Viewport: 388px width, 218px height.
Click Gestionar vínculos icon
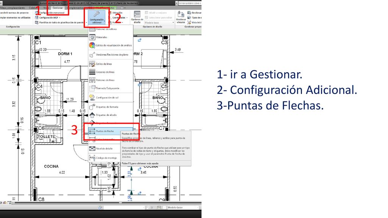tap(181, 17)
